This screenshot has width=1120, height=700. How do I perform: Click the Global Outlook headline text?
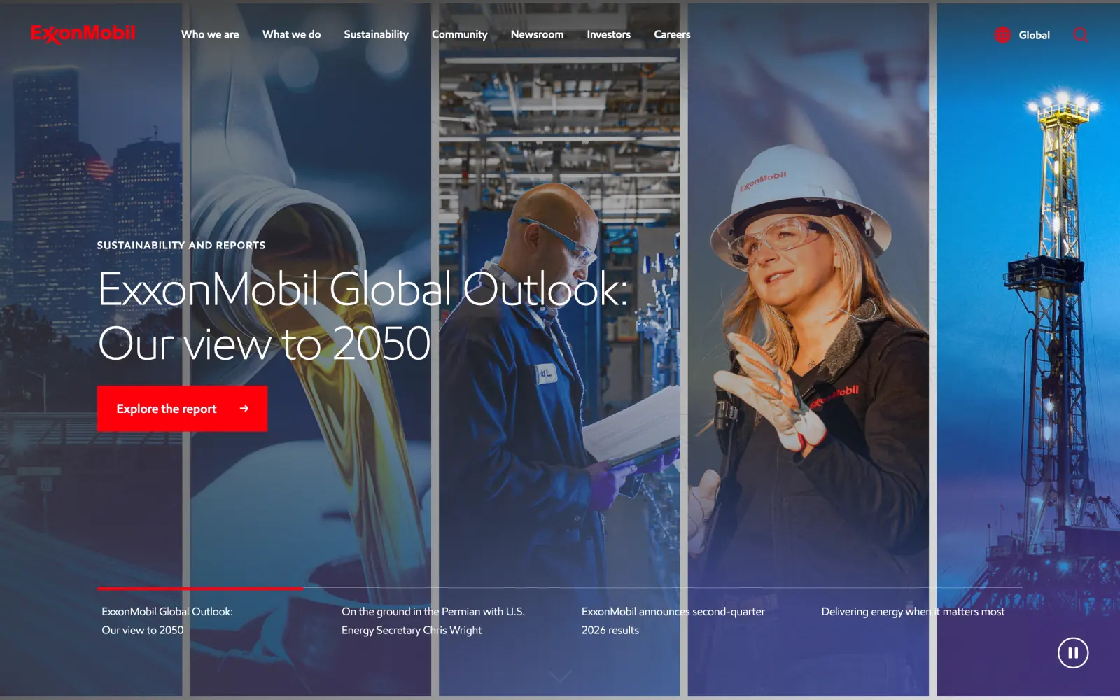[x=363, y=316]
